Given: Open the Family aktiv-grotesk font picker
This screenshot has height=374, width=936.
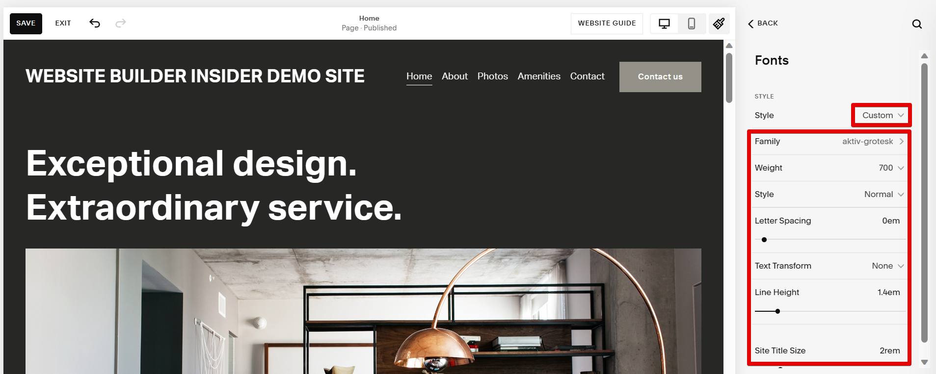Looking at the screenshot, I should 829,142.
